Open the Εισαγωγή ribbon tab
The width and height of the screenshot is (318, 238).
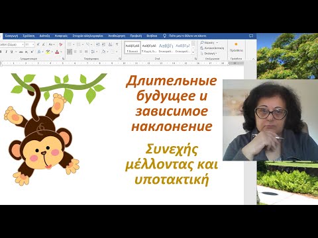click(x=11, y=36)
